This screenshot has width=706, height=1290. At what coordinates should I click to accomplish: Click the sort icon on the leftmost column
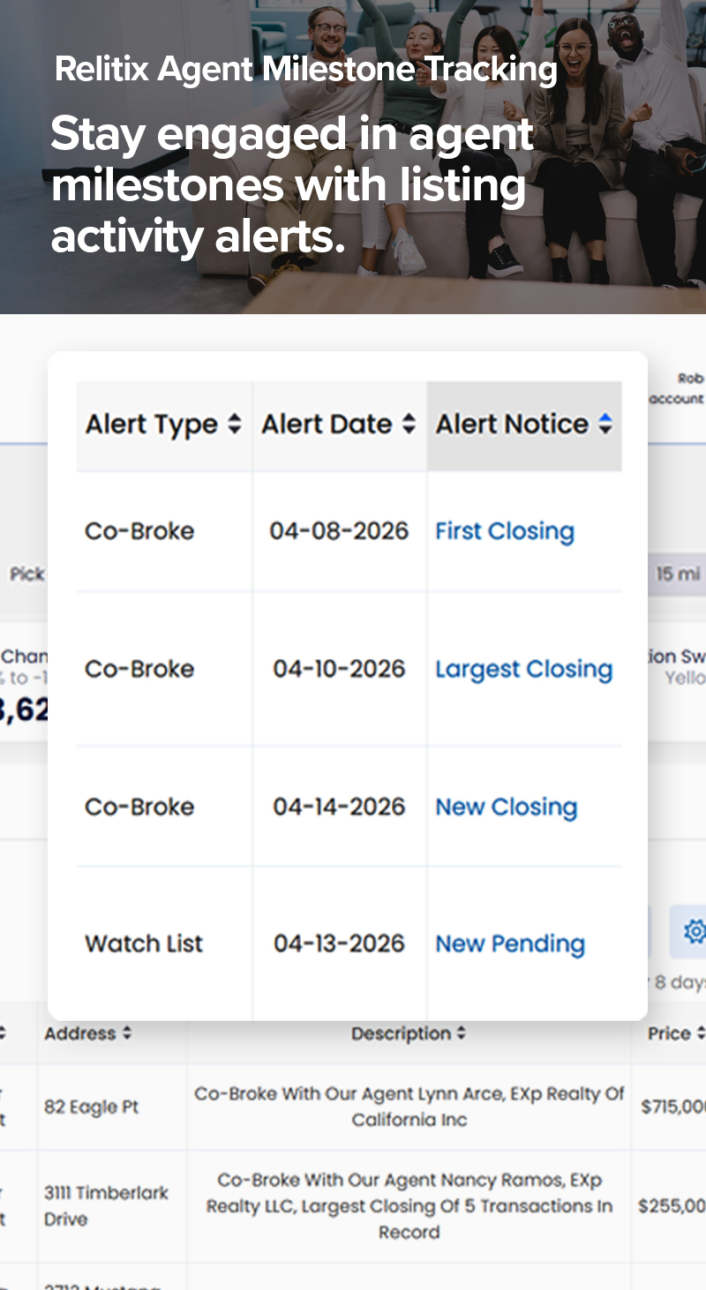[4, 1033]
